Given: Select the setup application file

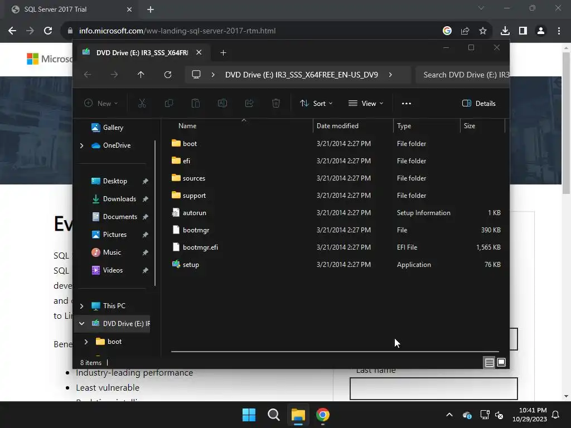Looking at the screenshot, I should (191, 265).
